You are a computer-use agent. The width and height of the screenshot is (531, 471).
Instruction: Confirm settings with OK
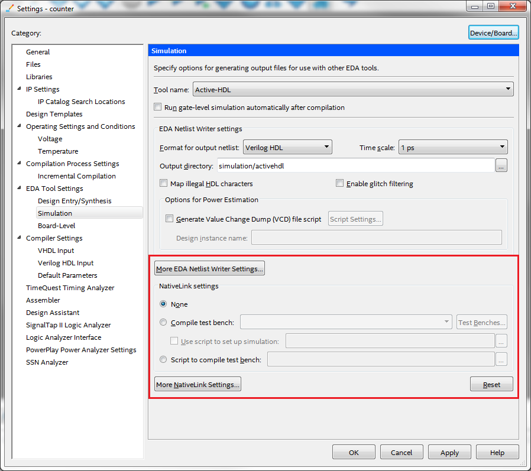pyautogui.click(x=354, y=452)
